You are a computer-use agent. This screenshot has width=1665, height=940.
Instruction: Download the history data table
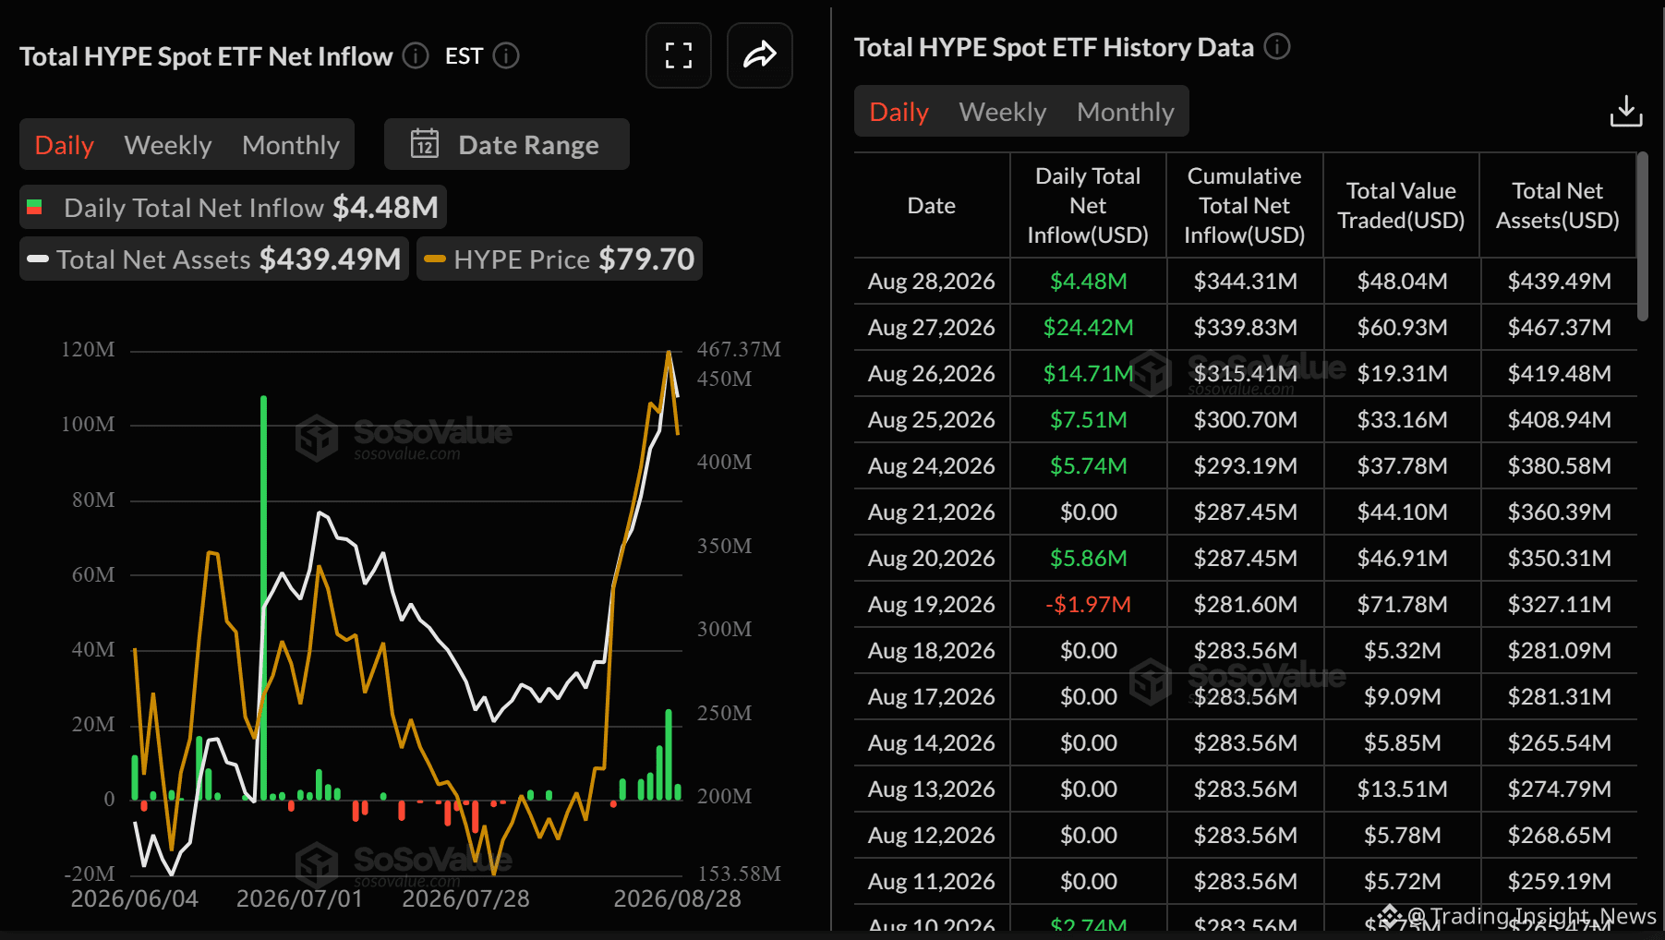point(1626,111)
